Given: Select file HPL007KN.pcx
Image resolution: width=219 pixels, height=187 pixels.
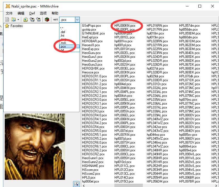Looking at the screenshot, I should [125, 135].
